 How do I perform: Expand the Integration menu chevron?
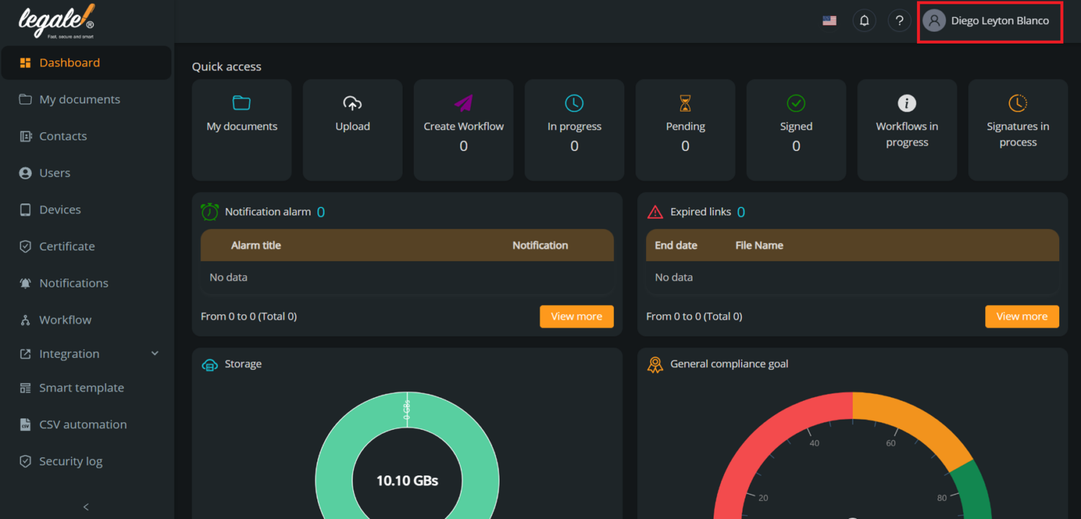click(x=155, y=353)
